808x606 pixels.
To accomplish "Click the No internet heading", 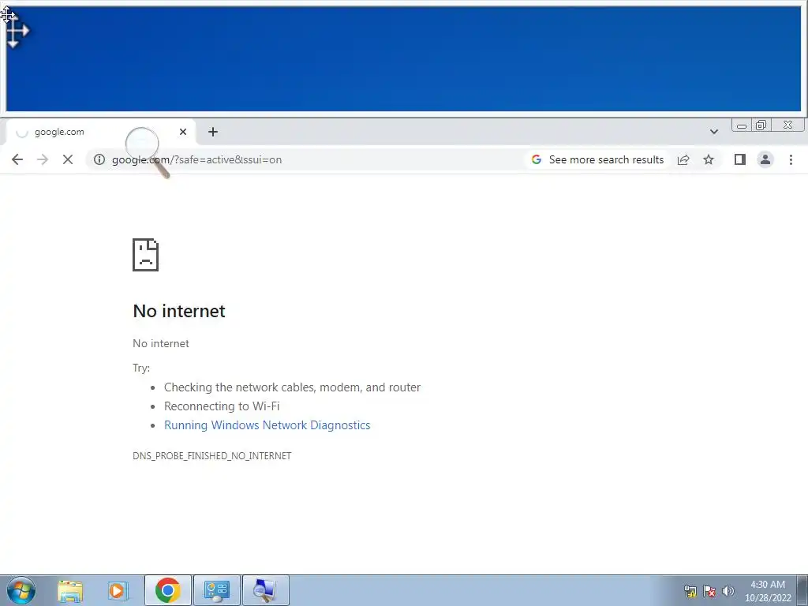I will pyautogui.click(x=179, y=311).
